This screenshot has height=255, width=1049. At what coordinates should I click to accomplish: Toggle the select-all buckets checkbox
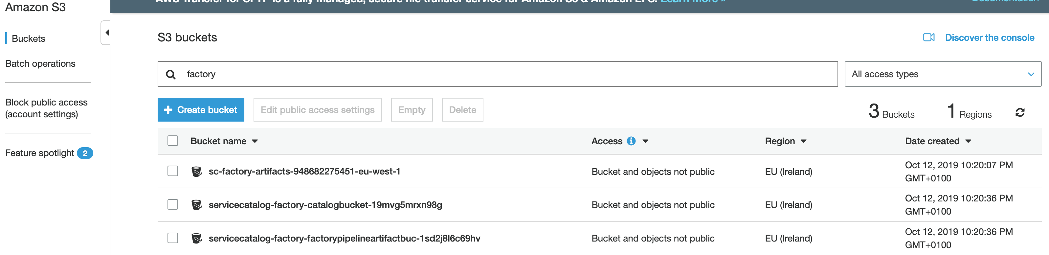pos(173,141)
